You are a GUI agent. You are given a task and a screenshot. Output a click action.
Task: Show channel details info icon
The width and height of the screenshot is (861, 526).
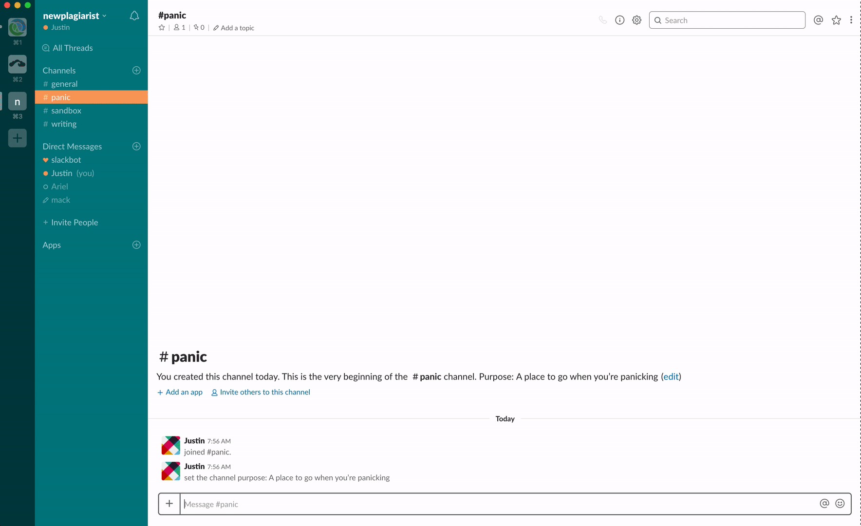click(619, 20)
